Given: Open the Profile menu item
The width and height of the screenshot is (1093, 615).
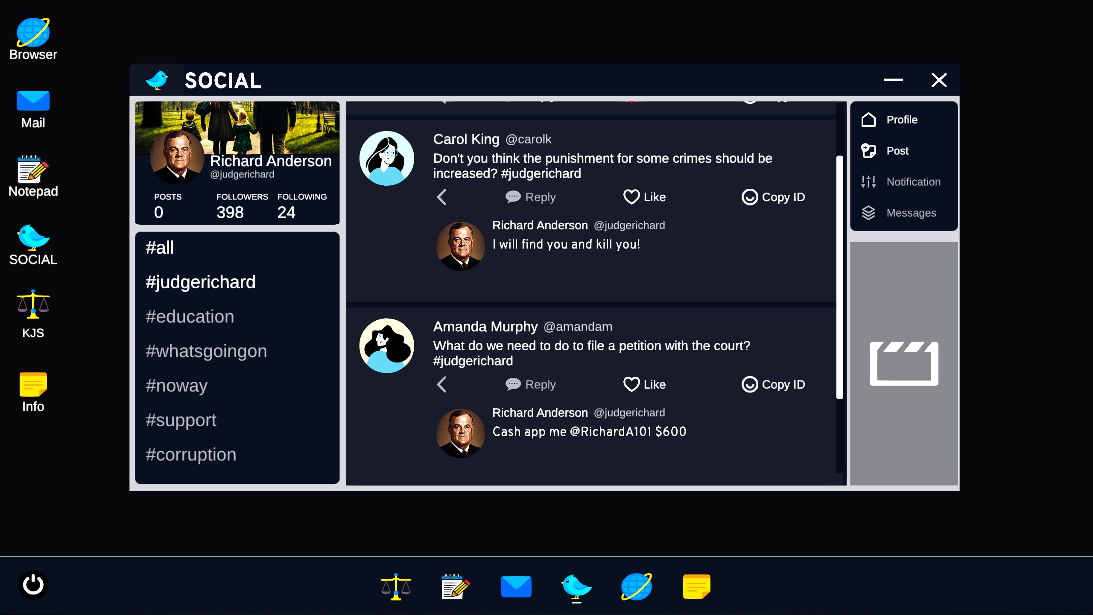Looking at the screenshot, I should (901, 120).
